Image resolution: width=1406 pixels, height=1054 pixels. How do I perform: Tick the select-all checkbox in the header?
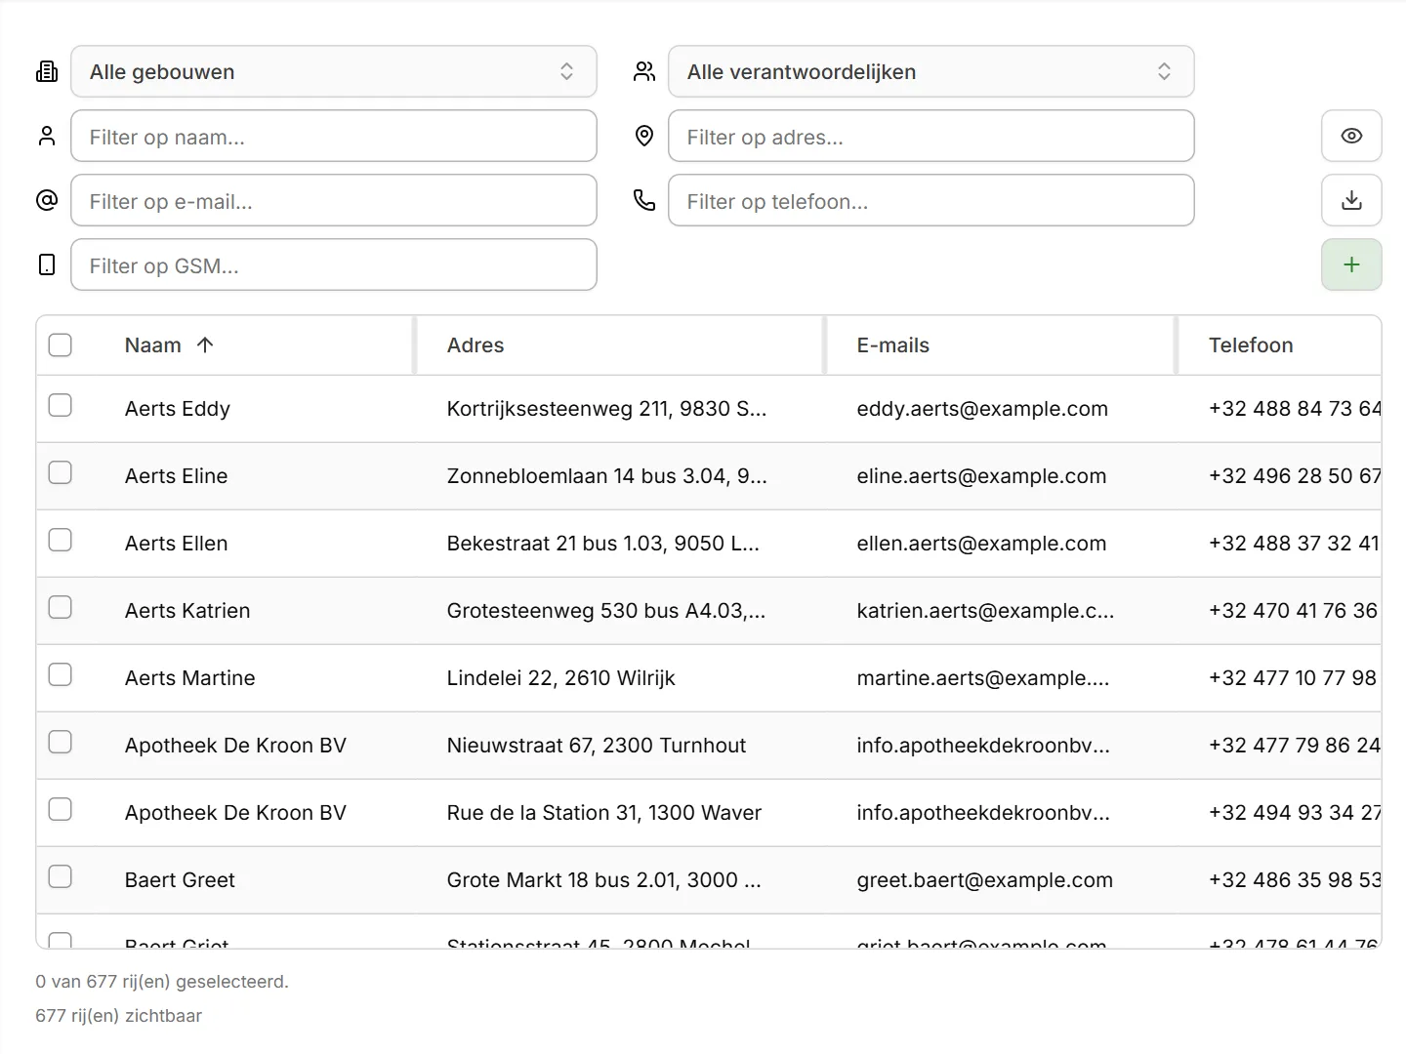click(x=61, y=345)
